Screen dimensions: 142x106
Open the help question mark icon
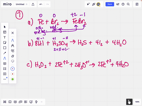coord(123,4)
